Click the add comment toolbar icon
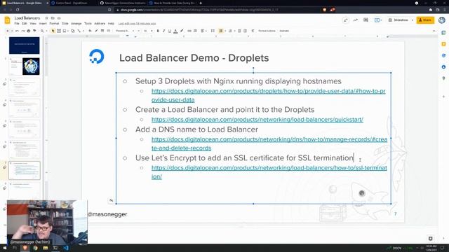The width and height of the screenshot is (449, 252). (195, 31)
